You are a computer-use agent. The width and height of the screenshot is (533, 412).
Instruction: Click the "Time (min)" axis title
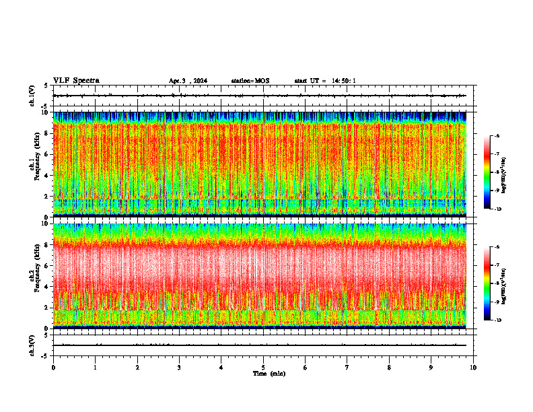coord(269,374)
